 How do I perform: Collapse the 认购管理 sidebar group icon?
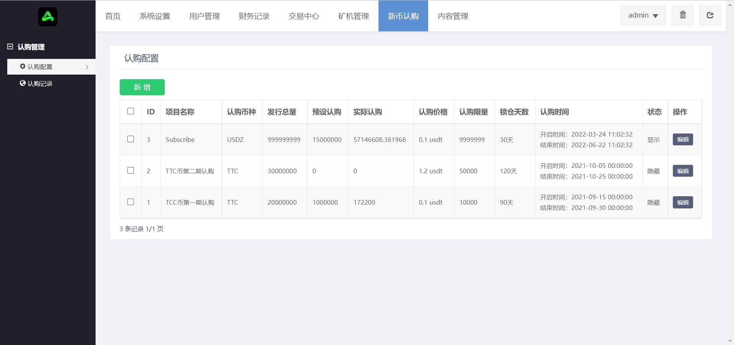10,47
